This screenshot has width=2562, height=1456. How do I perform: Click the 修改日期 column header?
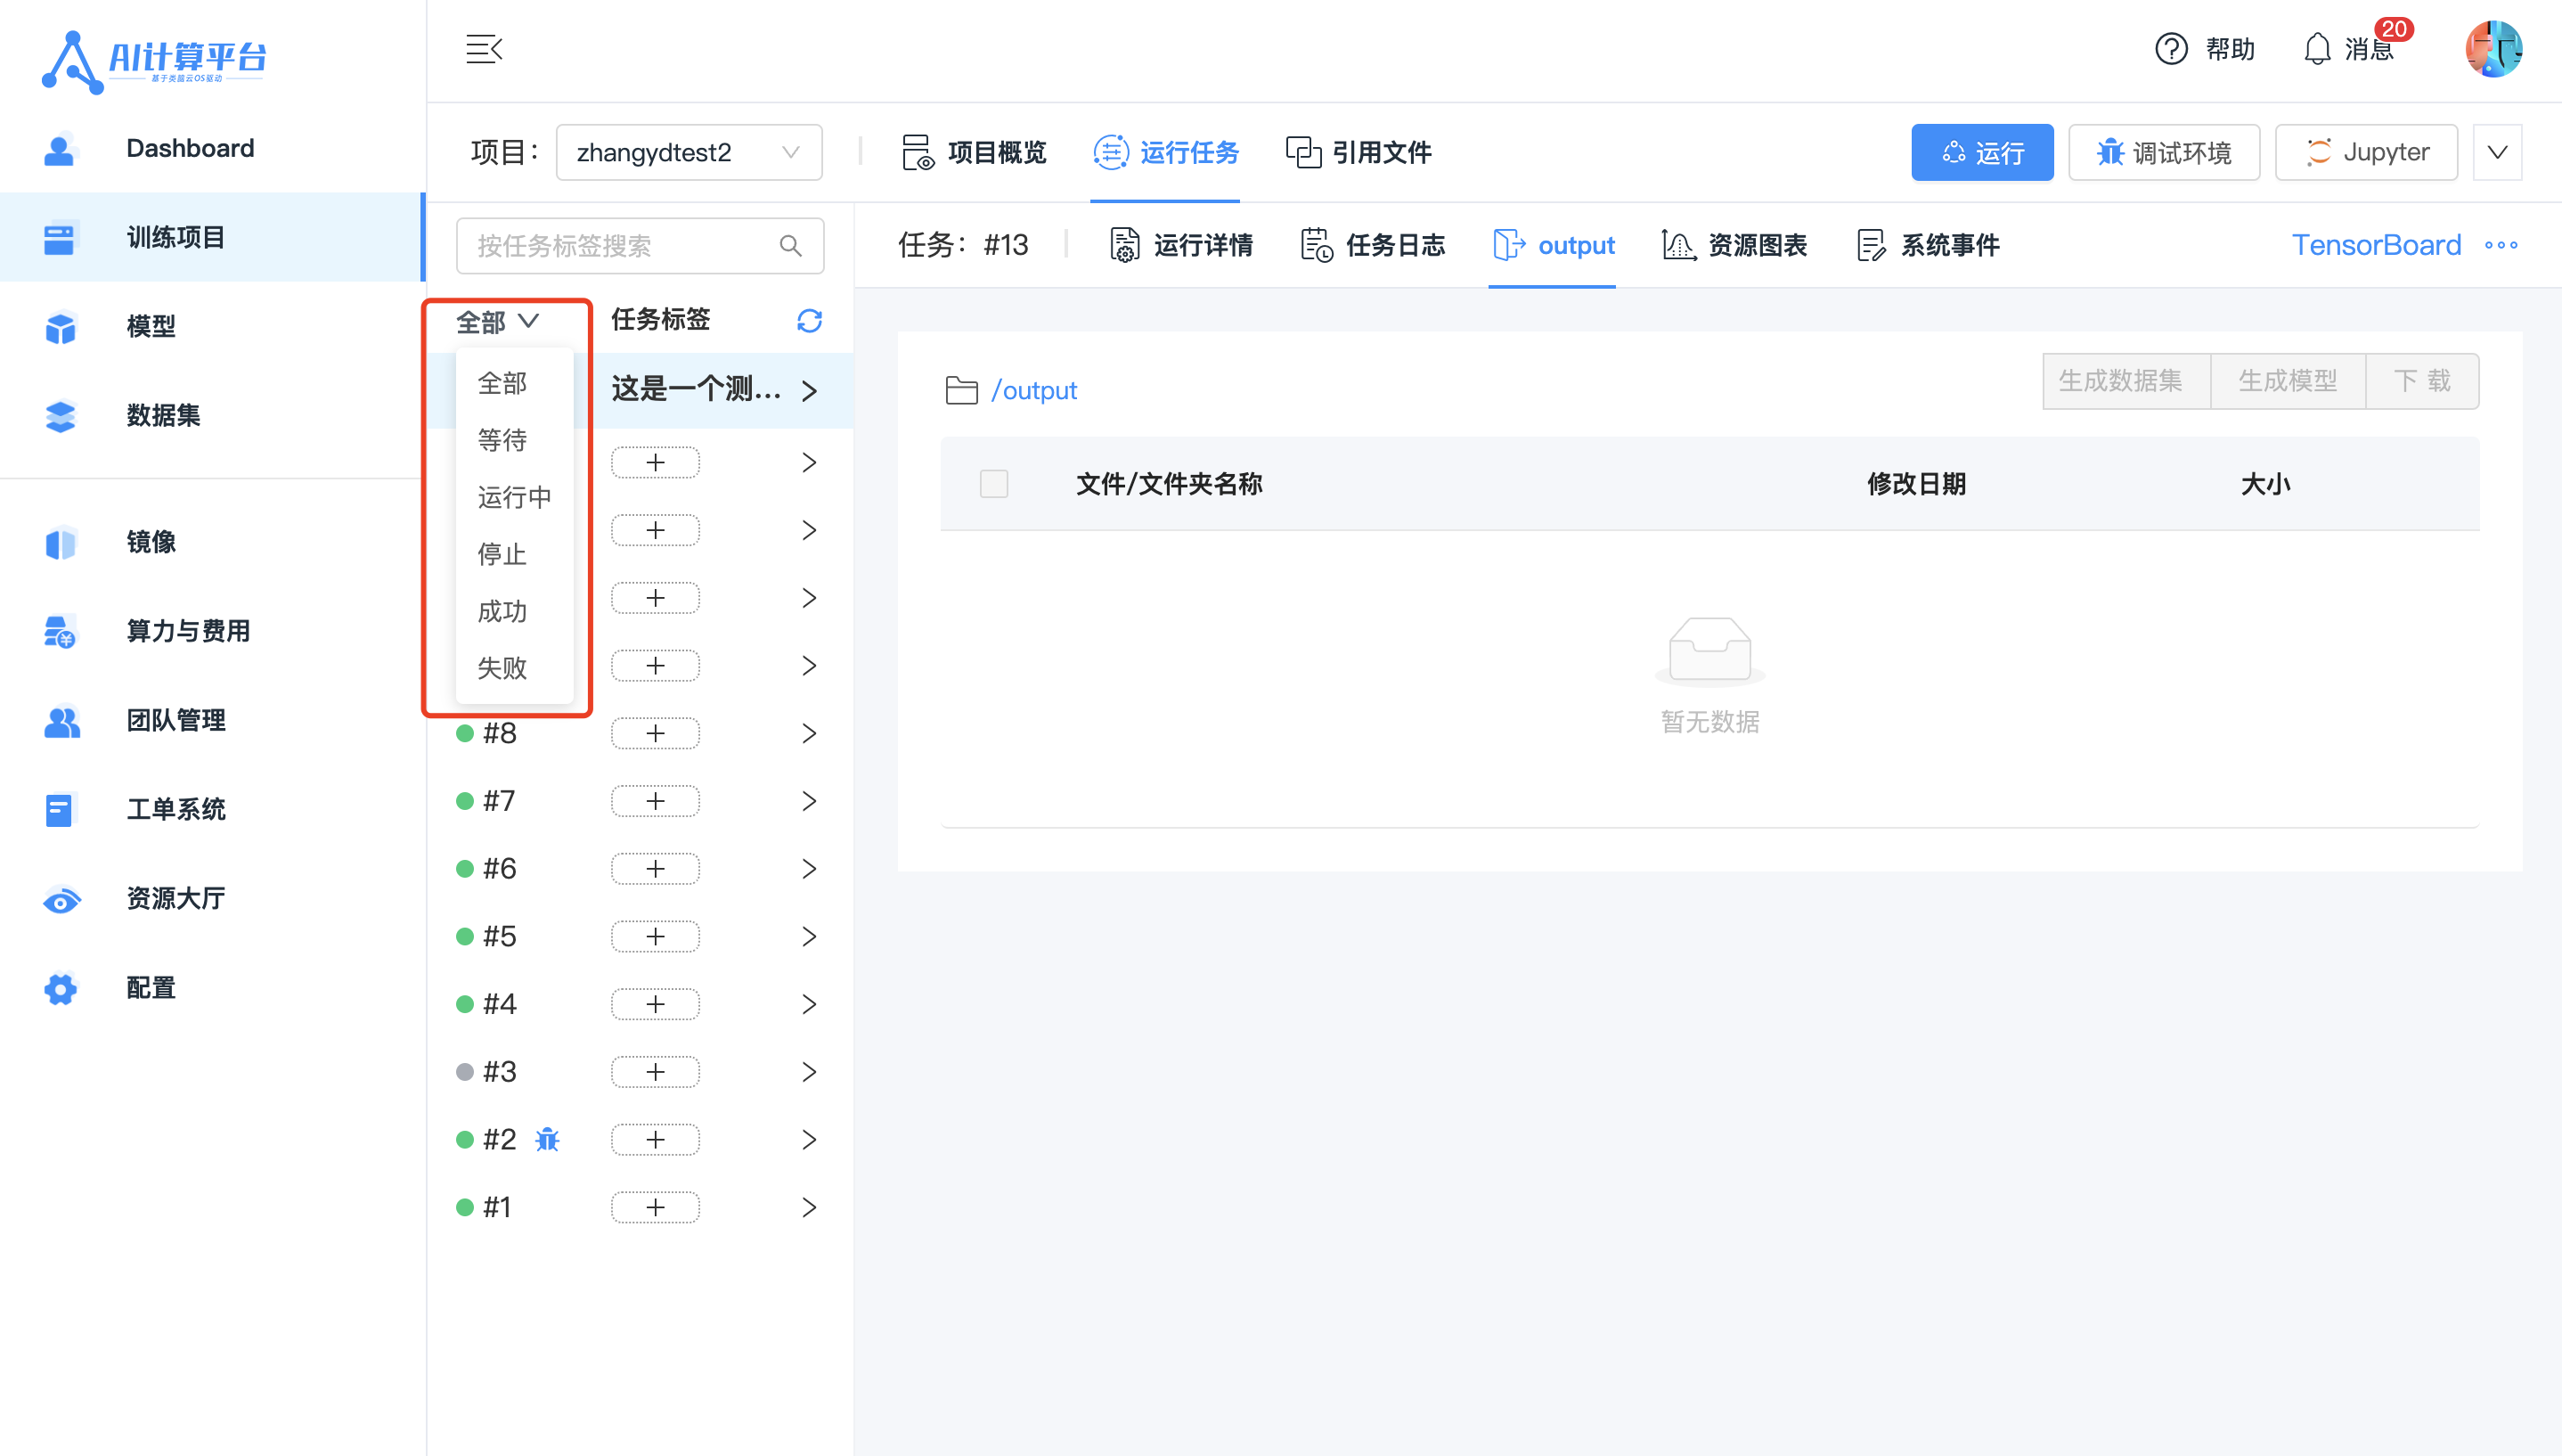click(x=1915, y=484)
